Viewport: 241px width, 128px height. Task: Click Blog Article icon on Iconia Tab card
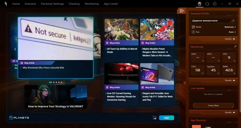click(x=143, y=87)
